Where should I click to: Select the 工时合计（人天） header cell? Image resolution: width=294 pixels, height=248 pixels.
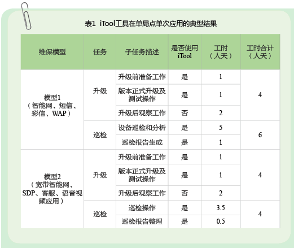[260, 52]
